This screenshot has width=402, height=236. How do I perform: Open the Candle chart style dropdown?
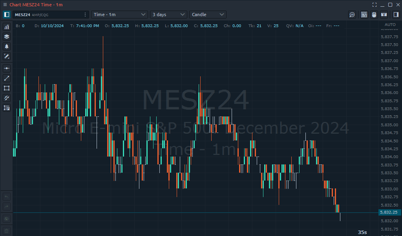coord(208,15)
